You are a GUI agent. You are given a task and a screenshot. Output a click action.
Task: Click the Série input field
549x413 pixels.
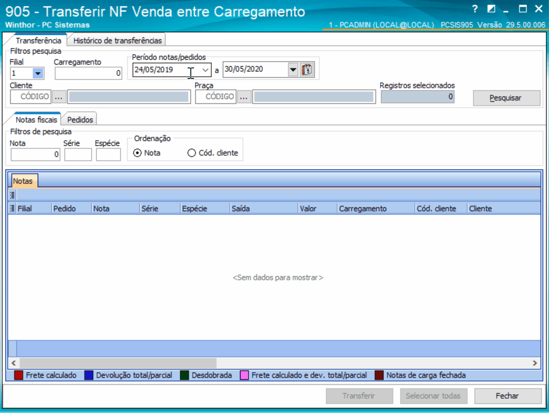click(78, 155)
